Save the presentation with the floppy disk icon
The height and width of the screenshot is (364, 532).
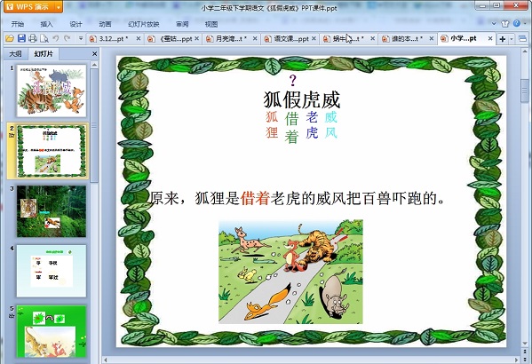(x=21, y=38)
